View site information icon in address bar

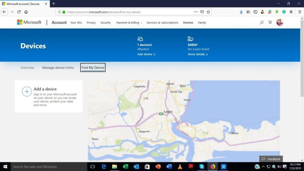59,12
